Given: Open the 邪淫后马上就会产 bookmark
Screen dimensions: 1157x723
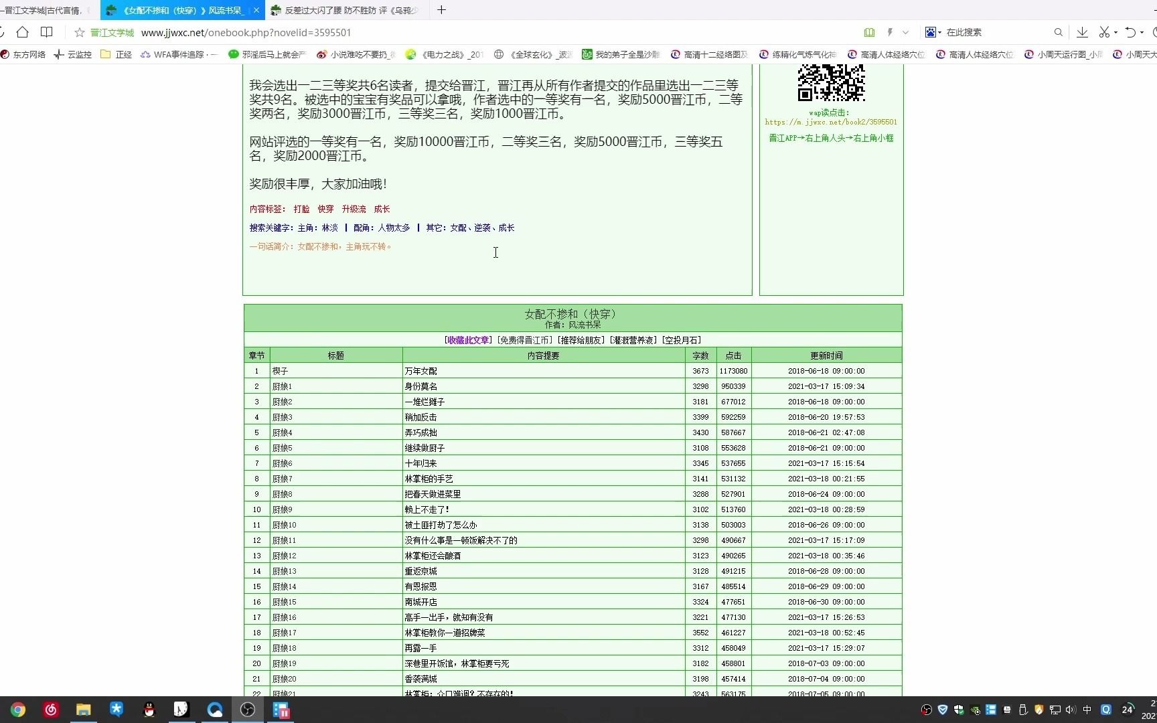Looking at the screenshot, I should tap(267, 55).
